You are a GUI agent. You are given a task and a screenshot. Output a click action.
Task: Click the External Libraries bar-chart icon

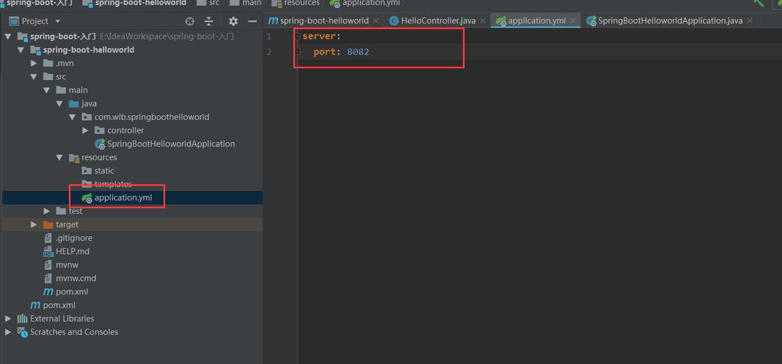pos(22,319)
